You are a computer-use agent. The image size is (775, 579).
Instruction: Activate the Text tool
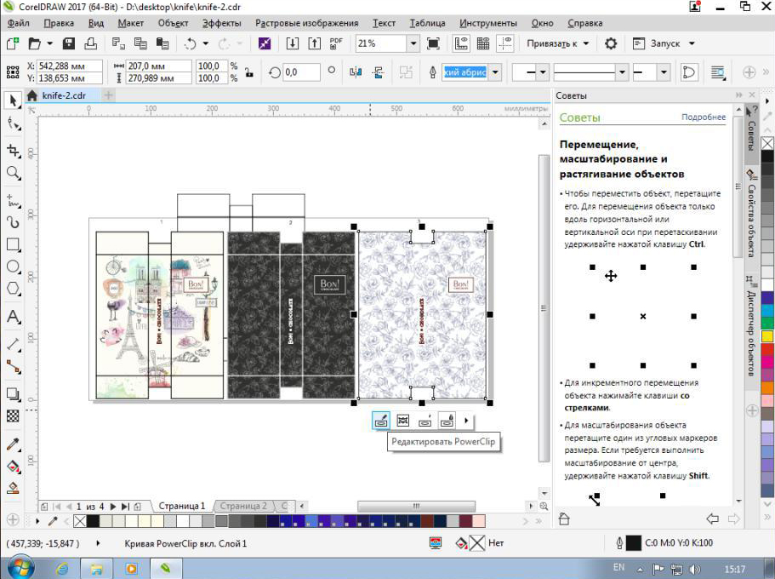(x=14, y=317)
